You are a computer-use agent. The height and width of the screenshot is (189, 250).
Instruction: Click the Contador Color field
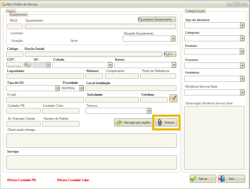click(x=61, y=111)
